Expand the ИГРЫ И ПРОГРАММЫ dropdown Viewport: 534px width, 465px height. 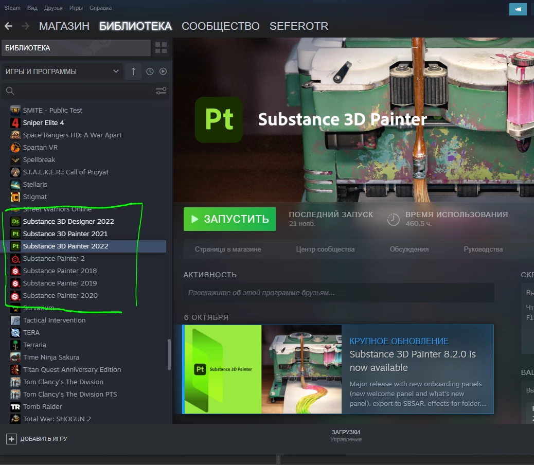62,71
